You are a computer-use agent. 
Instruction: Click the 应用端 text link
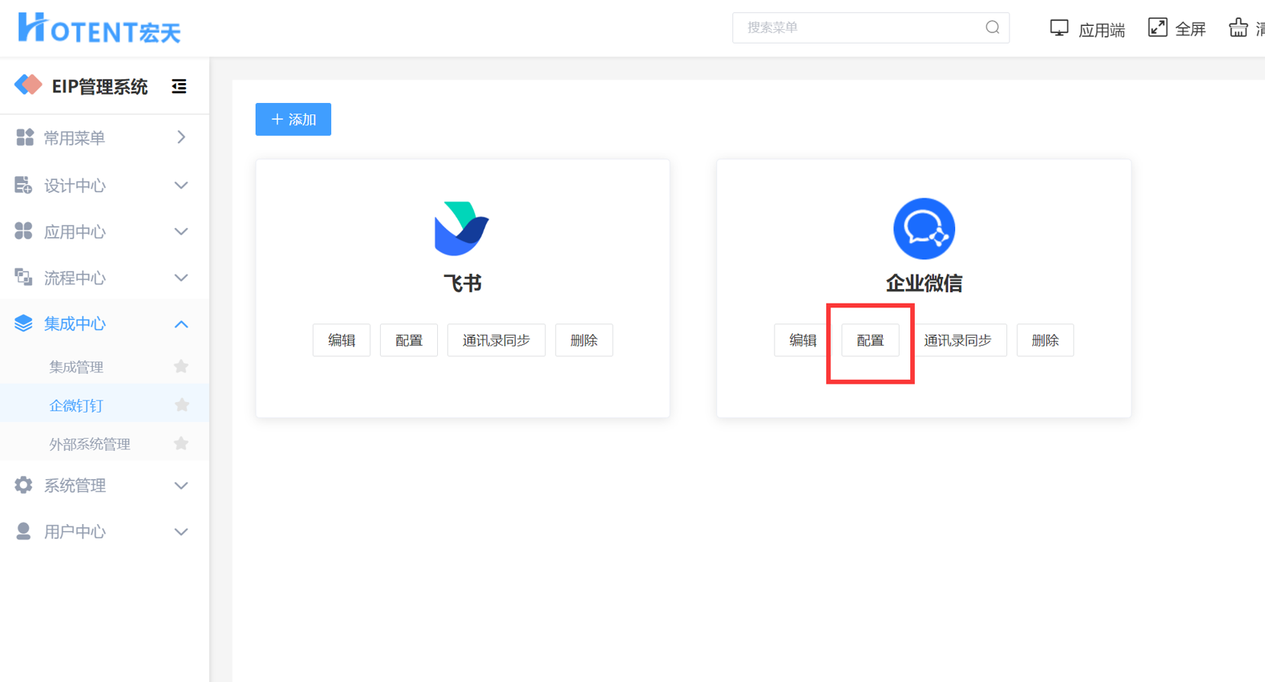tap(1102, 30)
